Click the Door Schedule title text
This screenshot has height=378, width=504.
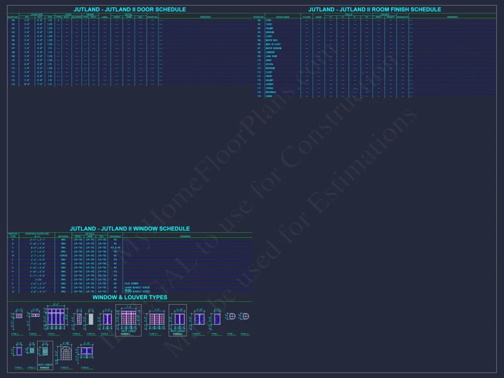(x=130, y=10)
